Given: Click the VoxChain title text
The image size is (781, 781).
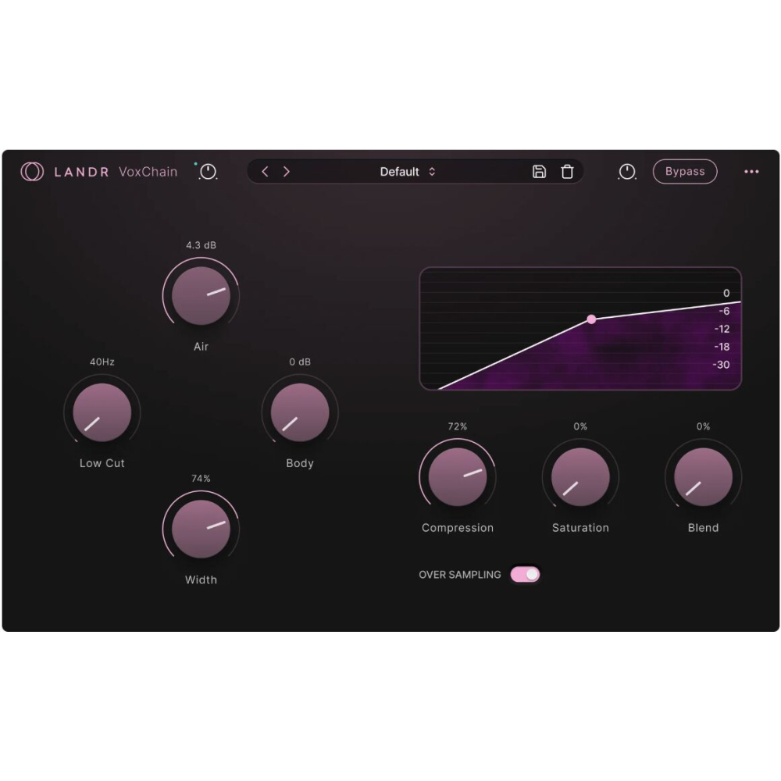Looking at the screenshot, I should coord(148,172).
